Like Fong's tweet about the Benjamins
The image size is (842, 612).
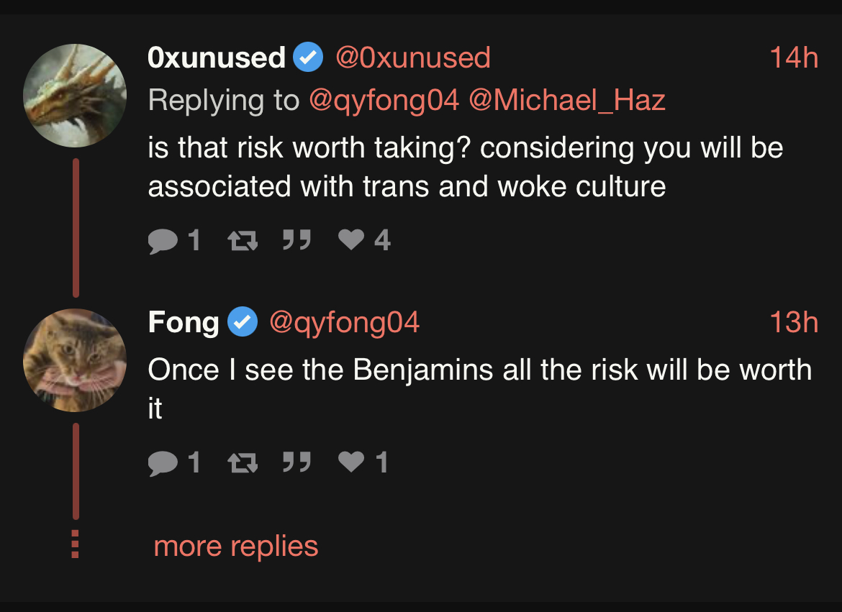[351, 462]
